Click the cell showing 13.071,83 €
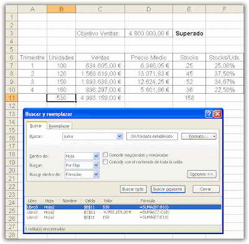Screen dimensions: 249x244 point(149,74)
